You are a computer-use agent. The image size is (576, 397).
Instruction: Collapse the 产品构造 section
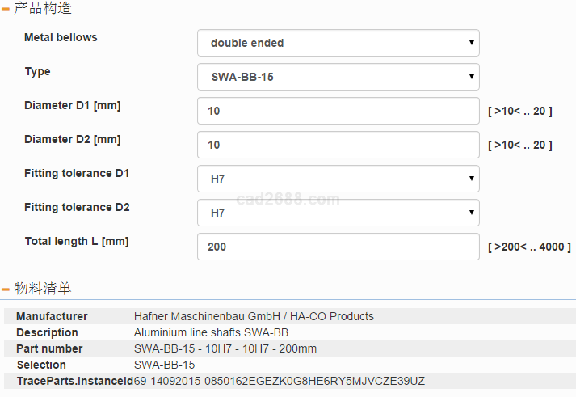(x=6, y=10)
